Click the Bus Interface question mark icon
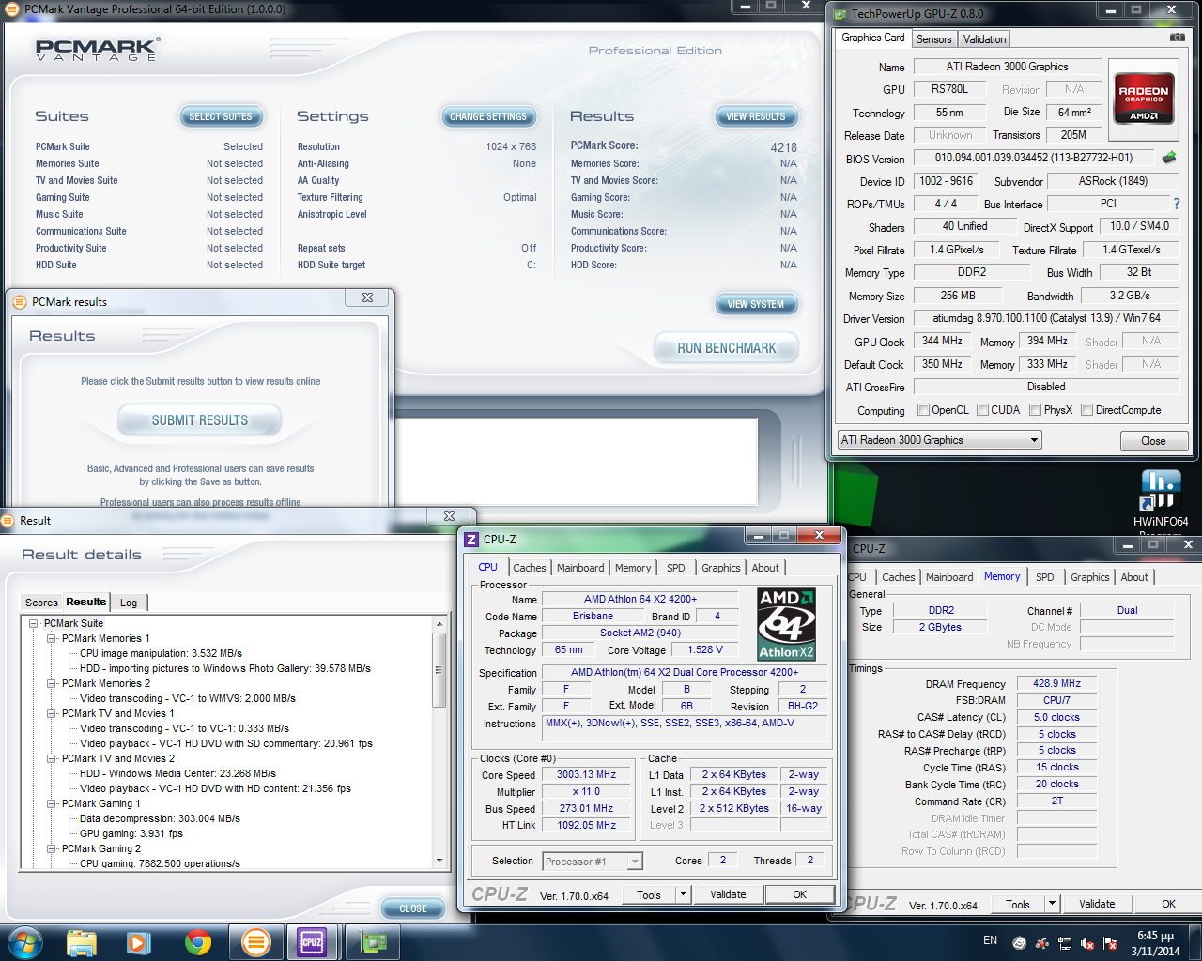Screen dimensions: 1202x961 (x=1177, y=204)
